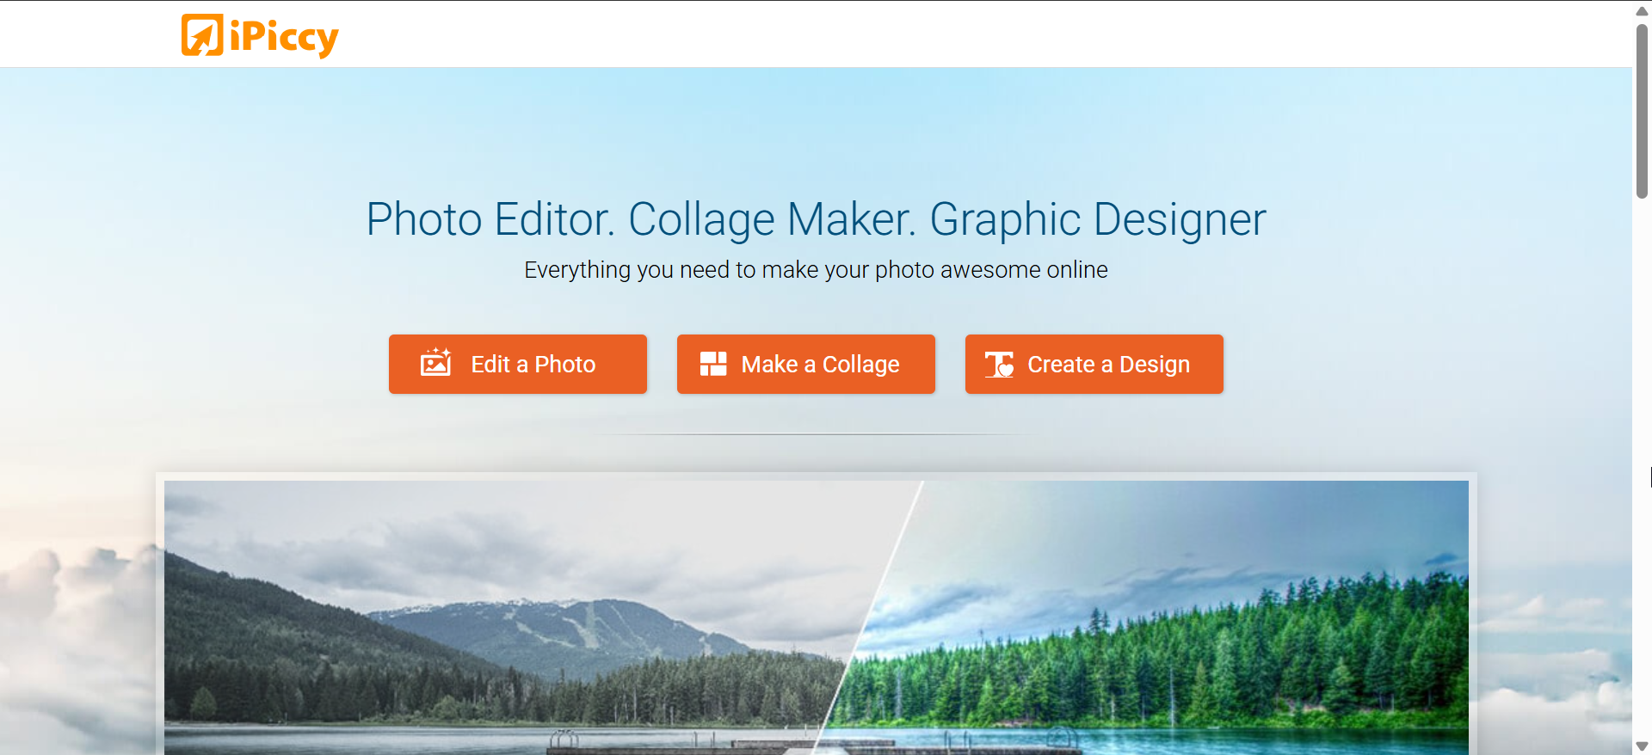Click the text-heart design icon

(1000, 365)
